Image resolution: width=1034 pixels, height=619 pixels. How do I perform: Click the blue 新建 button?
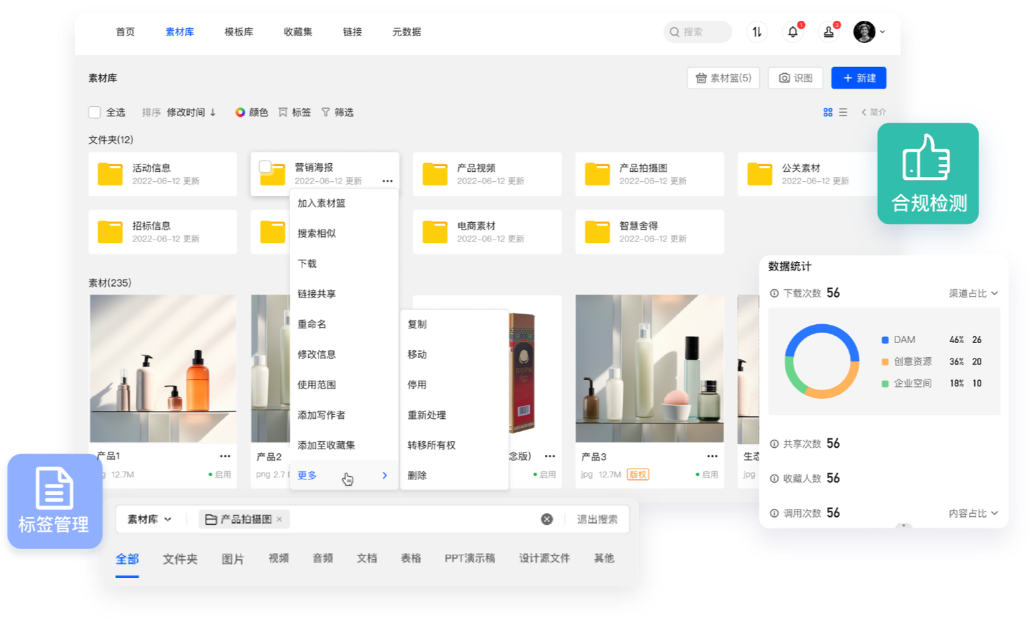(x=858, y=78)
